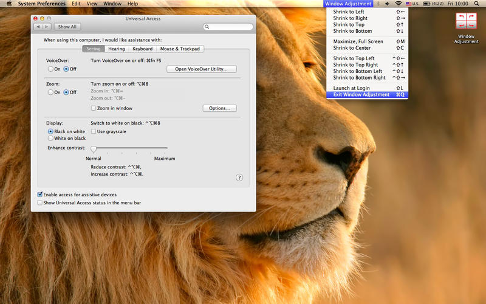
Task: Select VoiceOver On radio button
Action: (50, 69)
